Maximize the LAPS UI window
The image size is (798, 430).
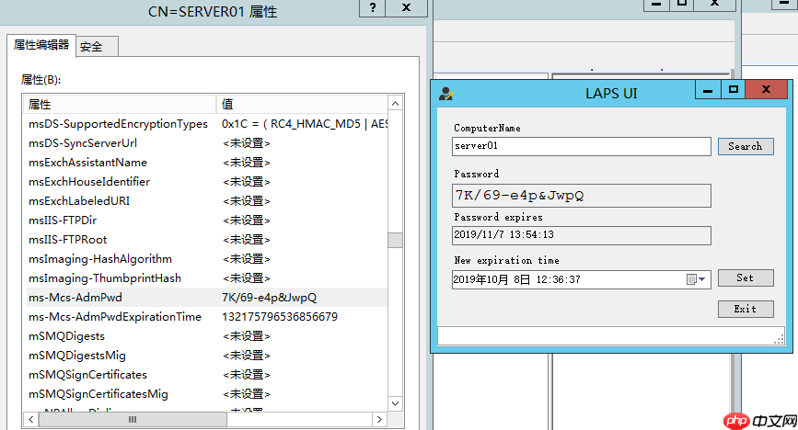[733, 90]
